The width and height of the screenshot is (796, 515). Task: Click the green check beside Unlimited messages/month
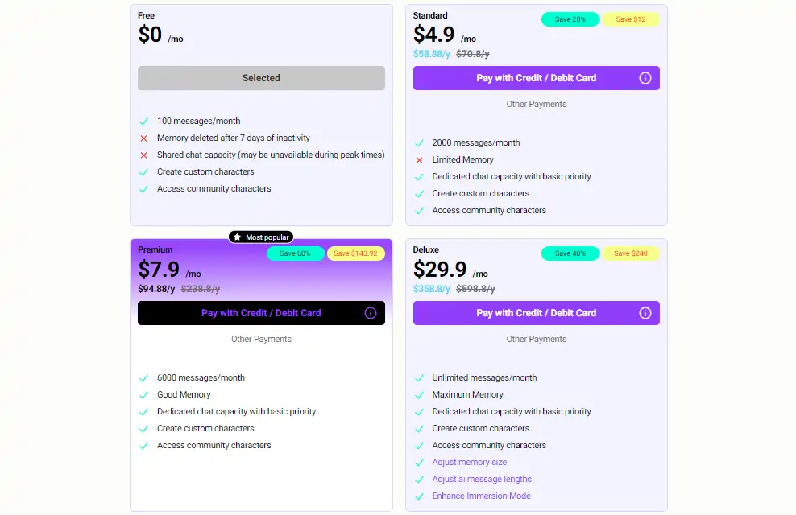click(419, 377)
